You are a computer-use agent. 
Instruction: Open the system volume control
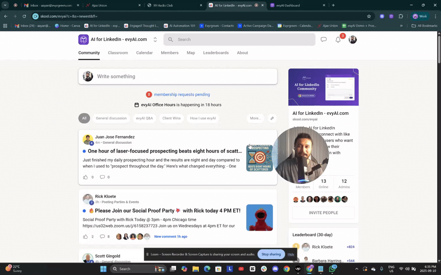coord(407,269)
